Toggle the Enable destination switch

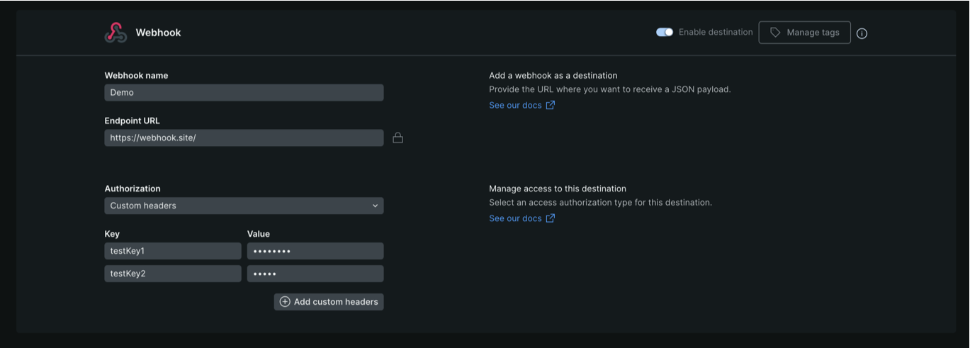665,33
